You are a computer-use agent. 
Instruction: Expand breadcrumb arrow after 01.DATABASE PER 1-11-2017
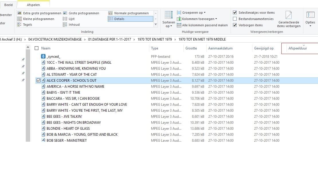(x=134, y=39)
